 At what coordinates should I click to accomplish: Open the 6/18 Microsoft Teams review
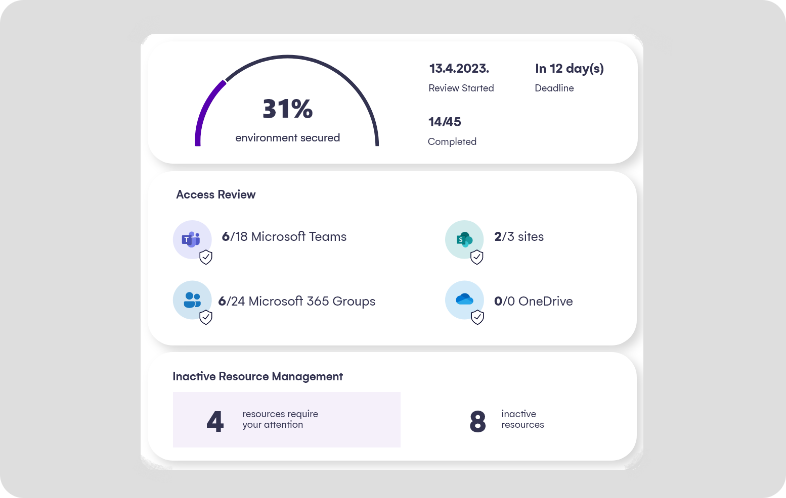pos(285,236)
